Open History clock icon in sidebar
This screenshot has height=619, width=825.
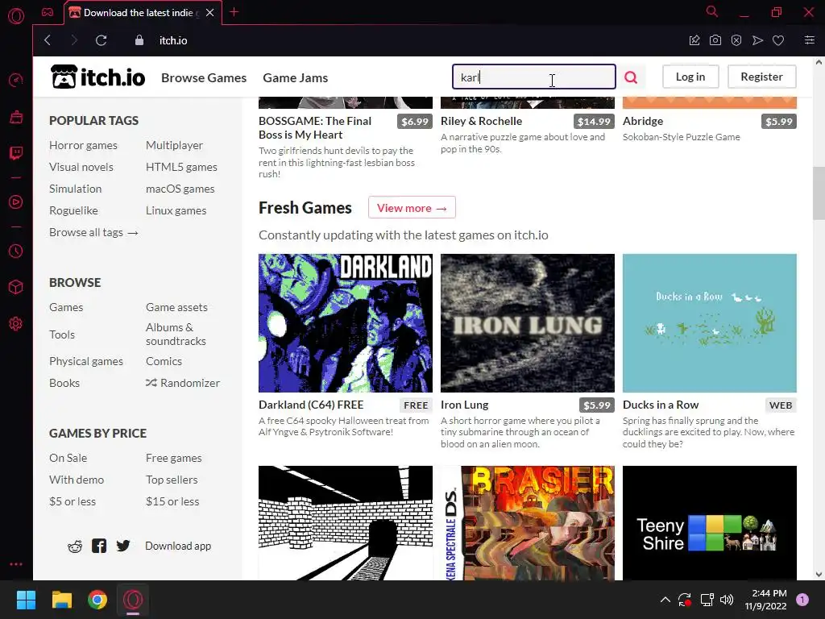pyautogui.click(x=16, y=251)
